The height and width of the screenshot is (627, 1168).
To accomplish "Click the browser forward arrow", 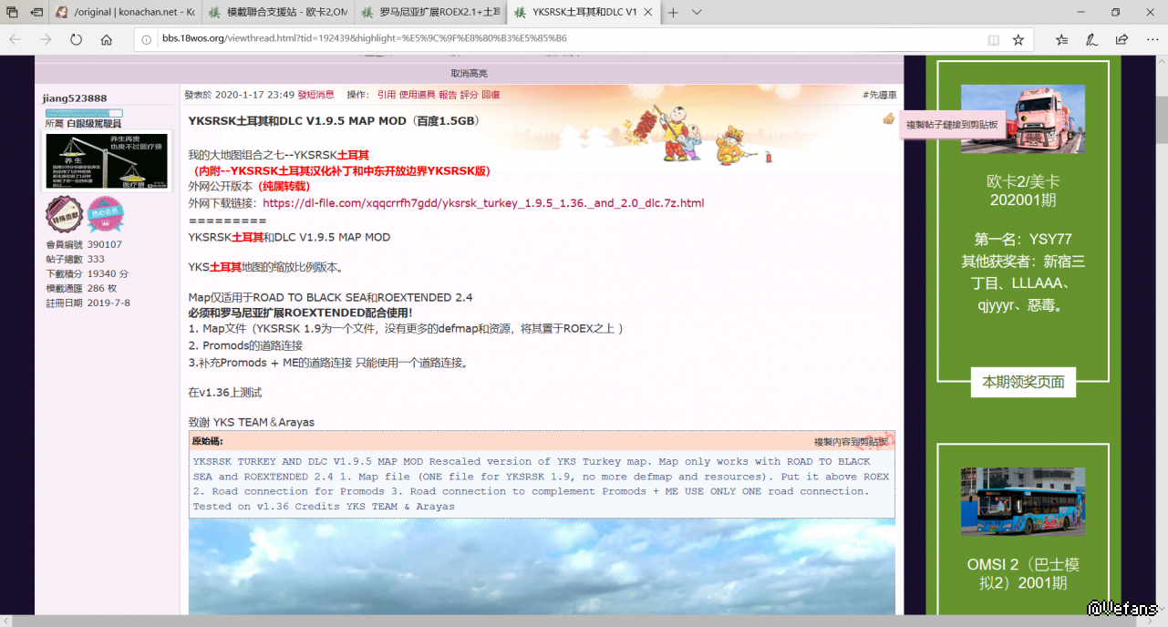I will (x=46, y=40).
